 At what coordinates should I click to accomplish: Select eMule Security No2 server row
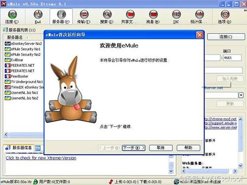[x=24, y=54]
